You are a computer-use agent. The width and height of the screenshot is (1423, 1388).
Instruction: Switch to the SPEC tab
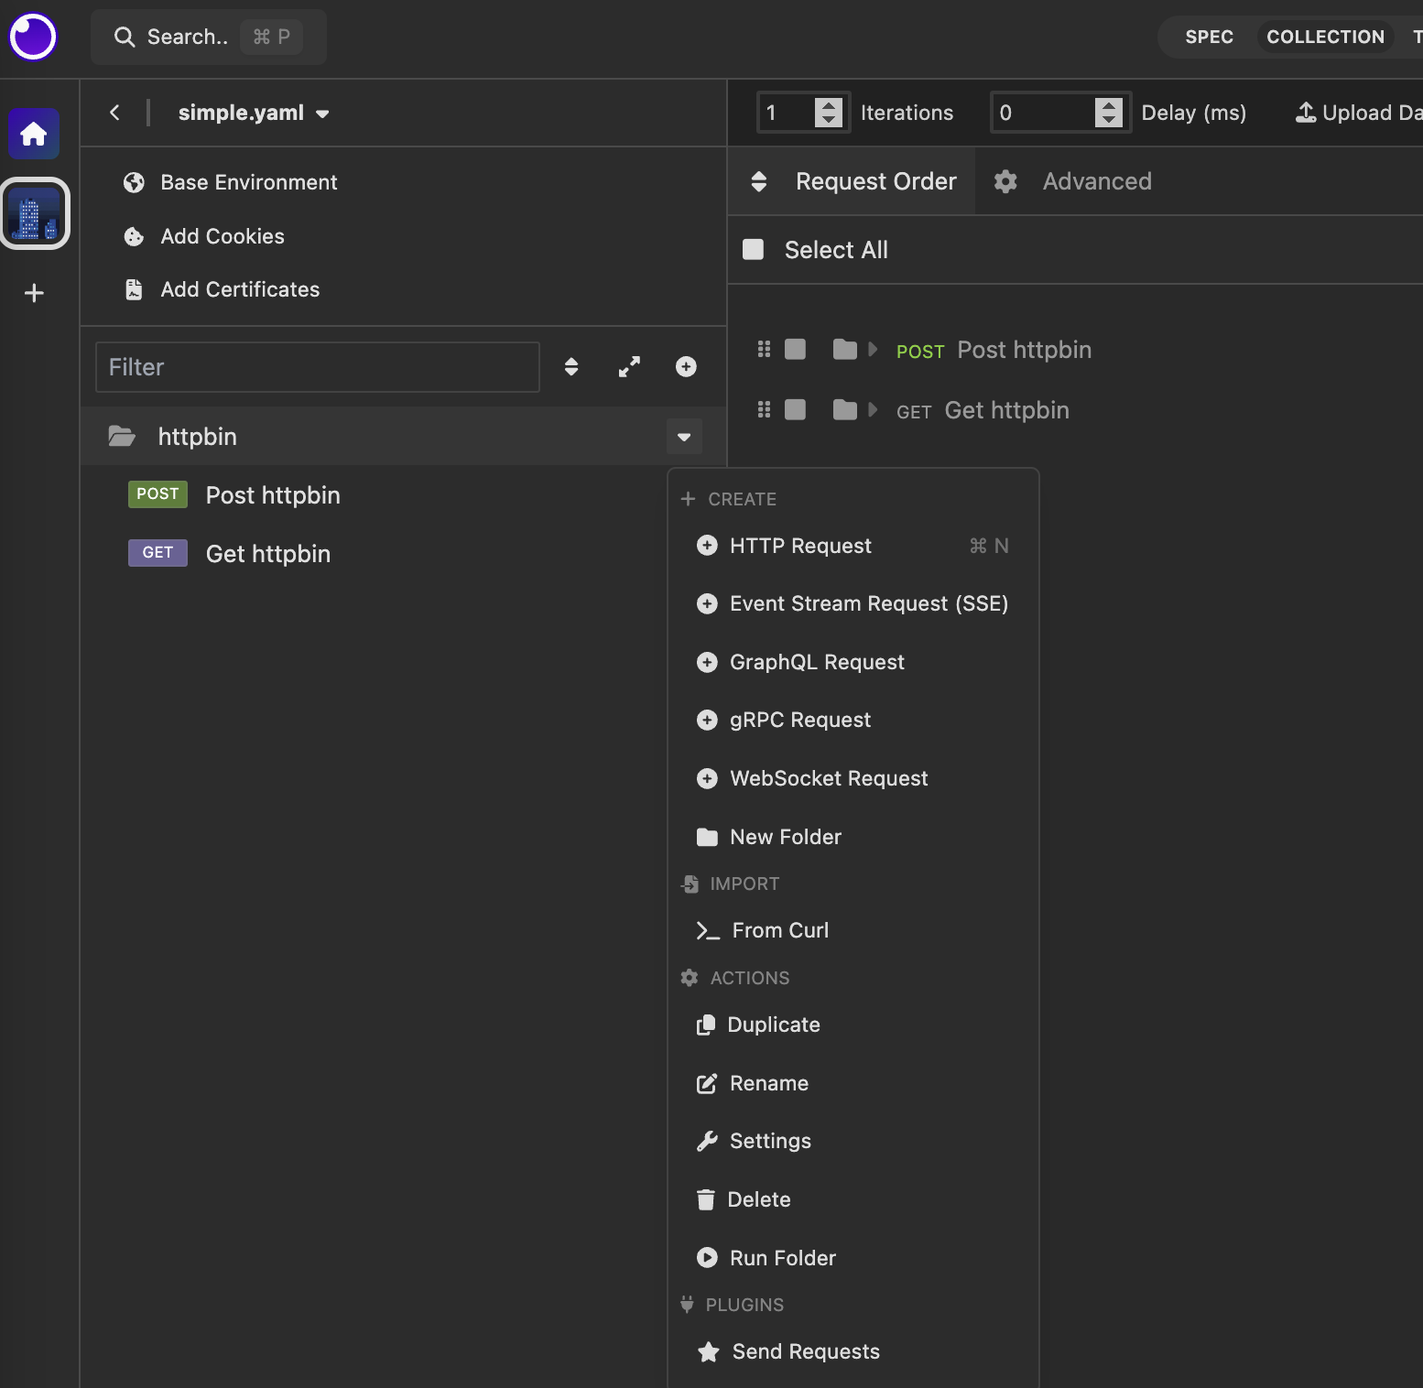point(1209,37)
